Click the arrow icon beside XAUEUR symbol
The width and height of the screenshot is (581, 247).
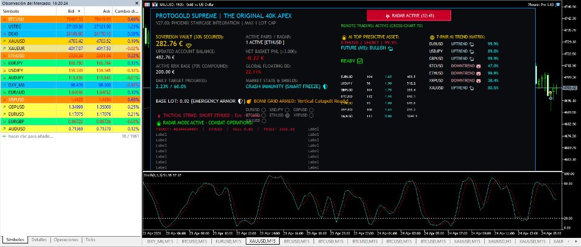pos(4,48)
